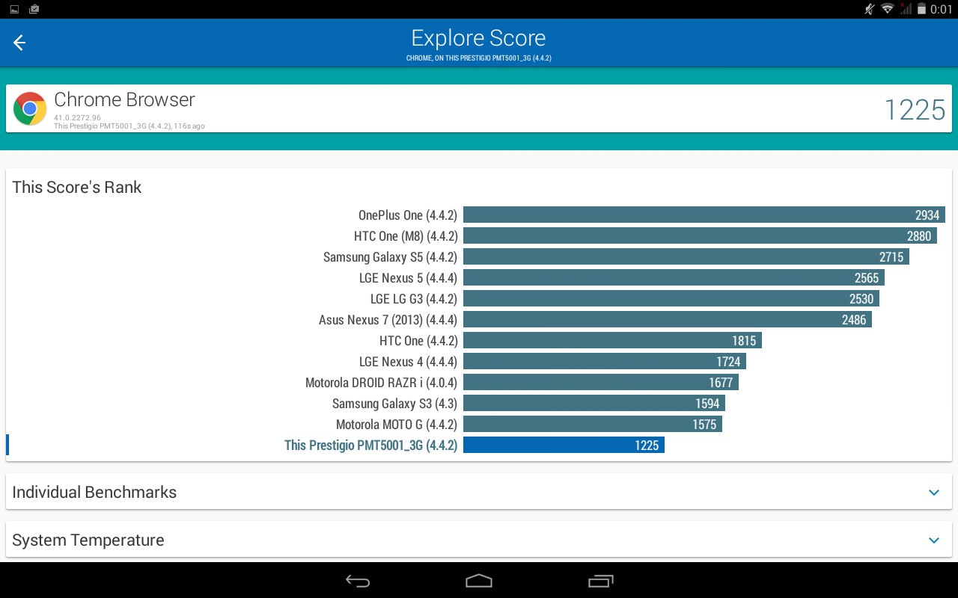Image resolution: width=958 pixels, height=598 pixels.
Task: Open the Individual Benchmarks section title
Action: (x=94, y=492)
